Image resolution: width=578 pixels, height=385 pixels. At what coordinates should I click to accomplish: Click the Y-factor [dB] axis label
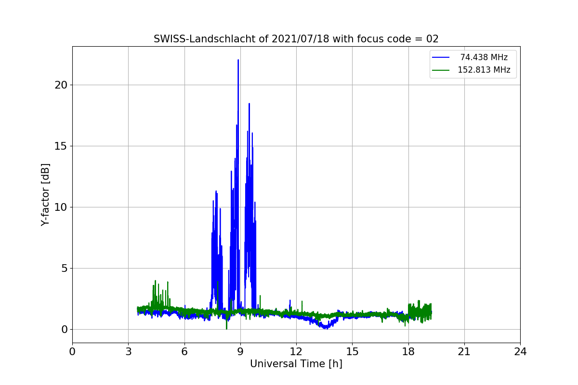pyautogui.click(x=45, y=194)
